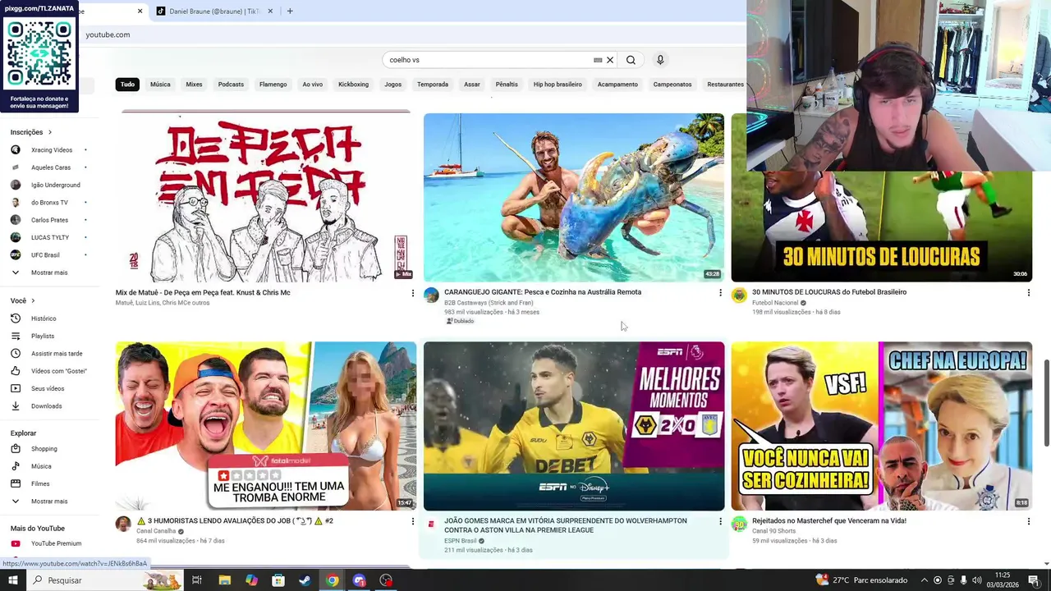
Task: Open YouTube Premium in the sidebar
Action: 56,543
